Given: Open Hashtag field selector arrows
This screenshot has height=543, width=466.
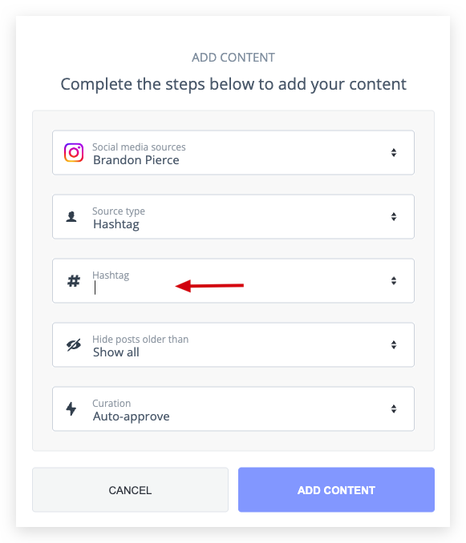Looking at the screenshot, I should (394, 281).
